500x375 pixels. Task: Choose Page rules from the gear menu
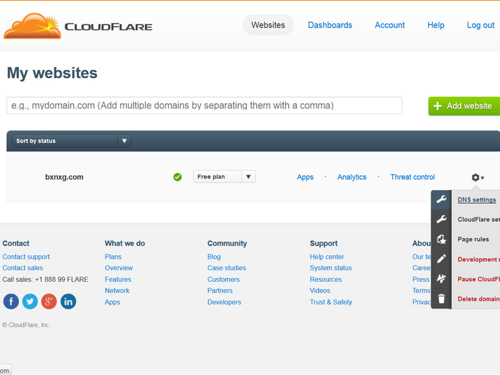[473, 239]
